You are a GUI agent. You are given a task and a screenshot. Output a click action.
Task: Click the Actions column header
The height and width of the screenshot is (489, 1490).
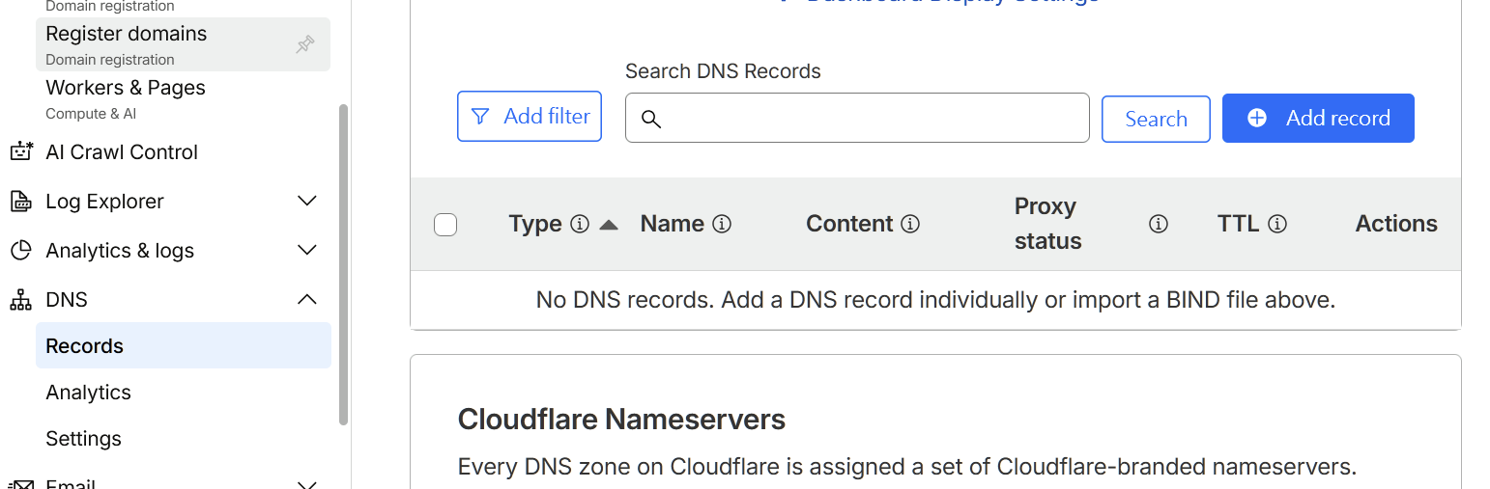pos(1396,224)
